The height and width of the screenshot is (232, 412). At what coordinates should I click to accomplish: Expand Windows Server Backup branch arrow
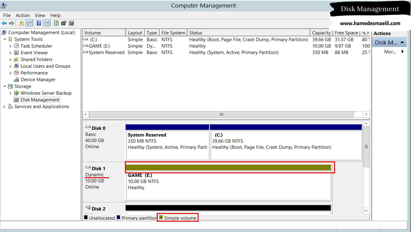point(11,93)
